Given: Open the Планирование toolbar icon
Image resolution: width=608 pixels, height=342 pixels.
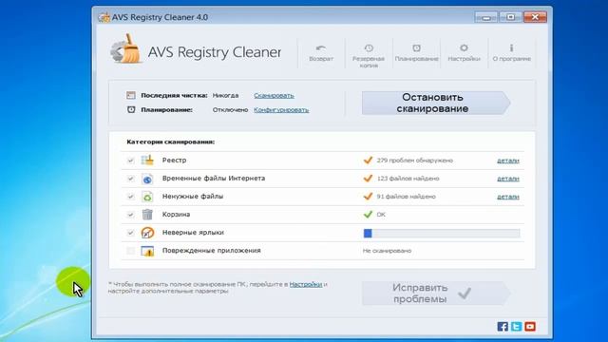Looking at the screenshot, I should coord(416,53).
